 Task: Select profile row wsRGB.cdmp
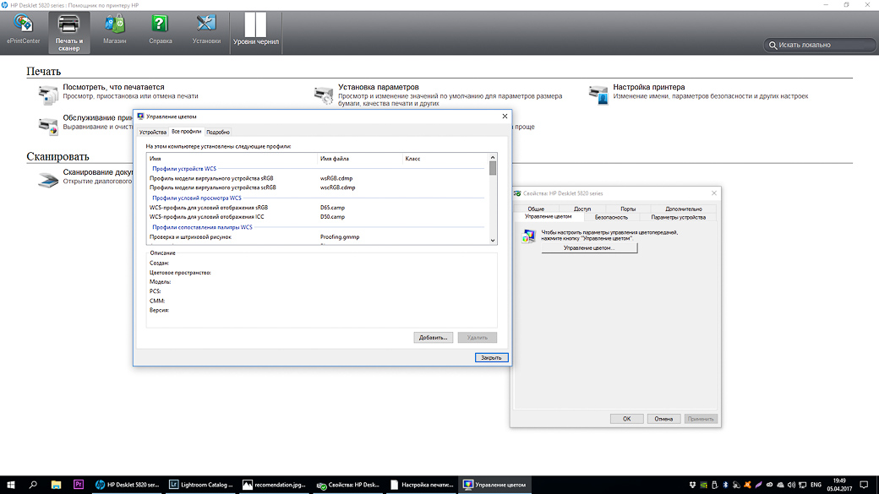317,178
